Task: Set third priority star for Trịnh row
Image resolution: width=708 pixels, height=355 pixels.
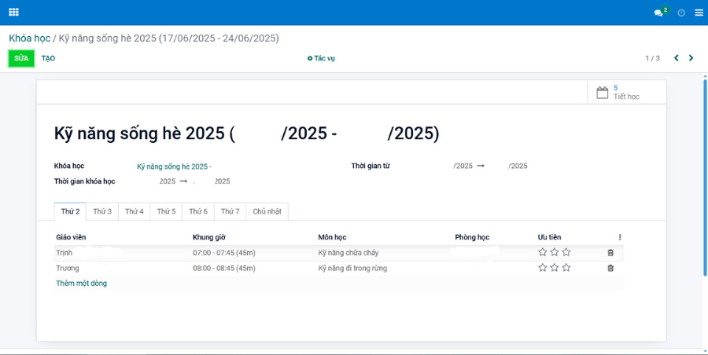Action: [566, 252]
